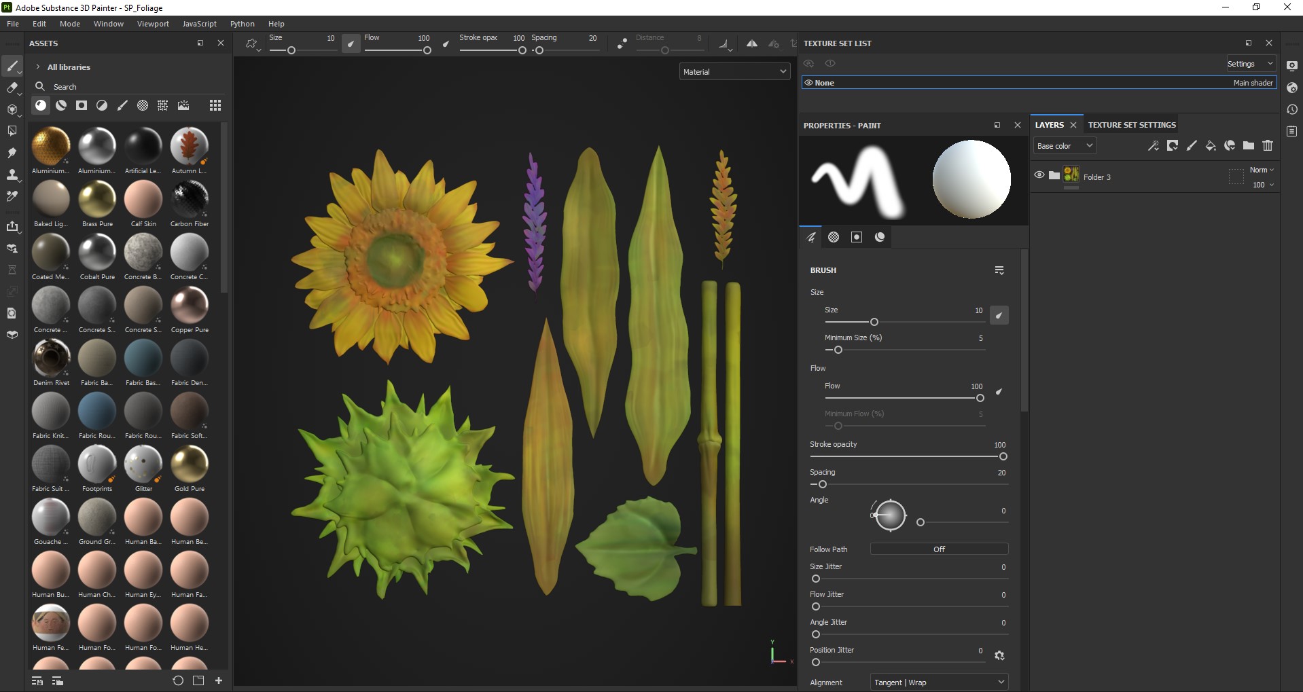Add a fill layer icon
The width and height of the screenshot is (1303, 692).
click(1211, 145)
